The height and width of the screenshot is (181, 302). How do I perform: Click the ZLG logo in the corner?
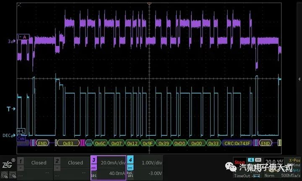(x=8, y=163)
